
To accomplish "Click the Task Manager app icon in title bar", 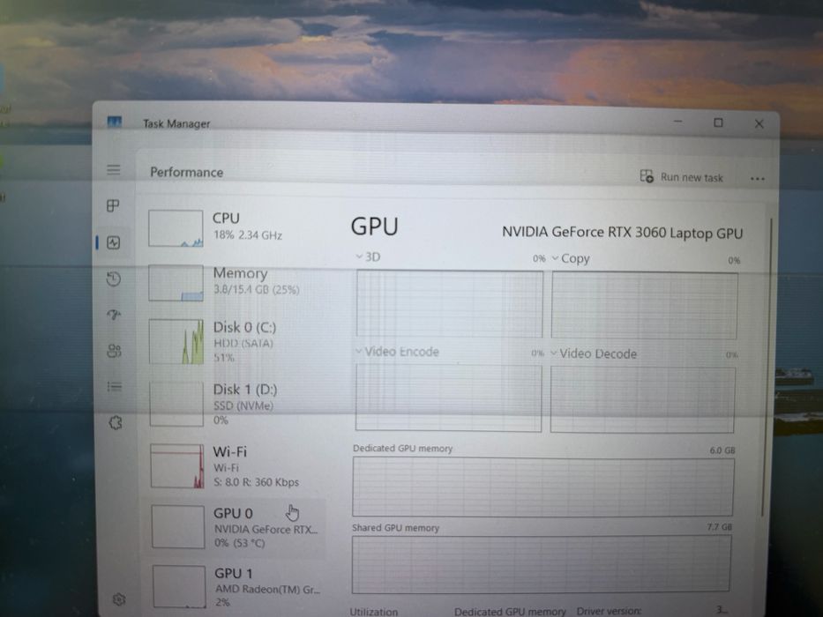I will pos(115,123).
